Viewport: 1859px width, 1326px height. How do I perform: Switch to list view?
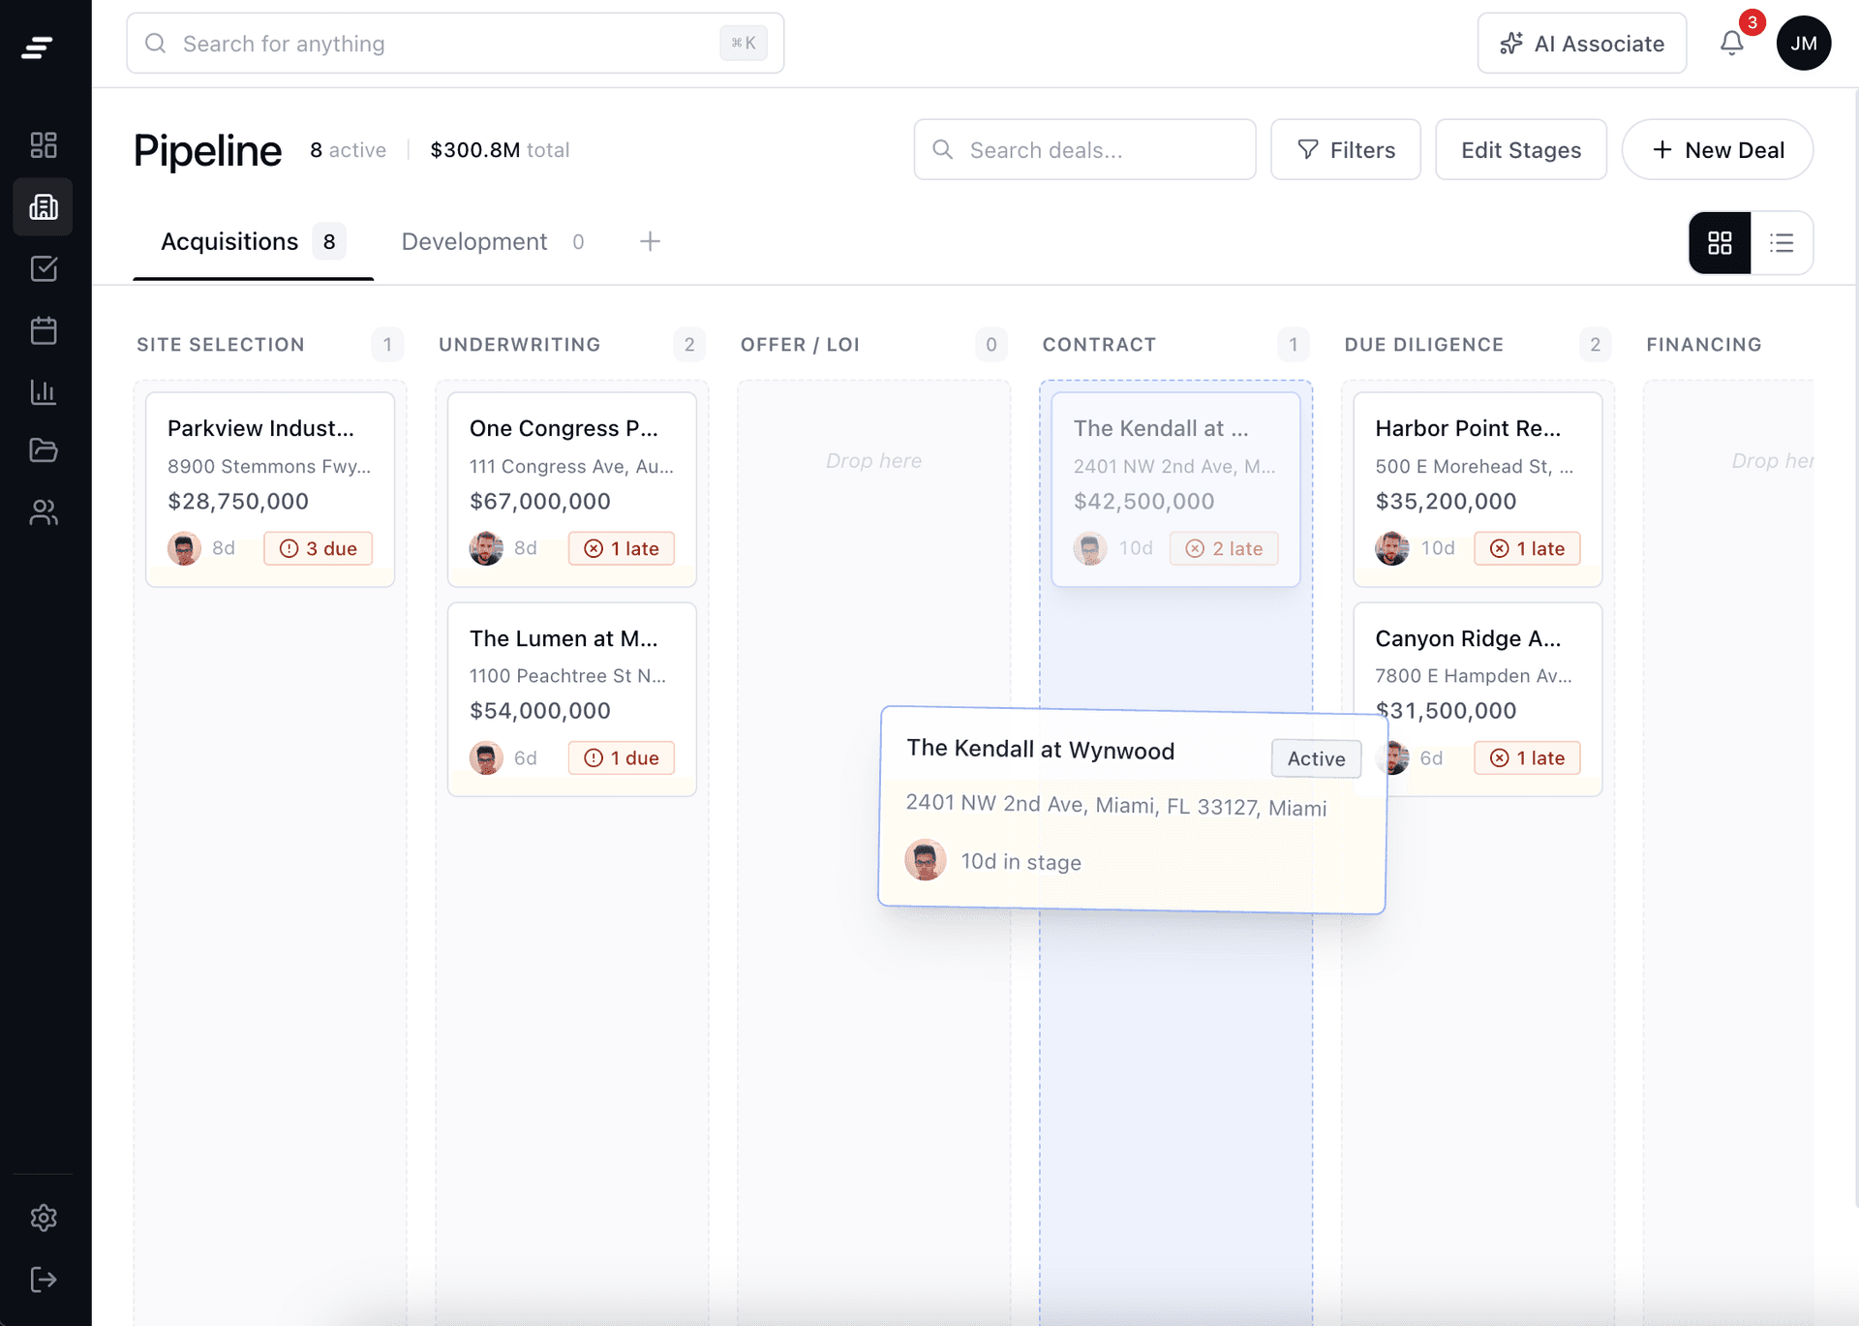click(x=1782, y=243)
